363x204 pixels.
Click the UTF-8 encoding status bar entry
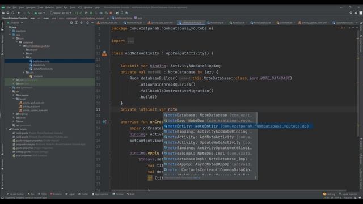tap(338, 198)
